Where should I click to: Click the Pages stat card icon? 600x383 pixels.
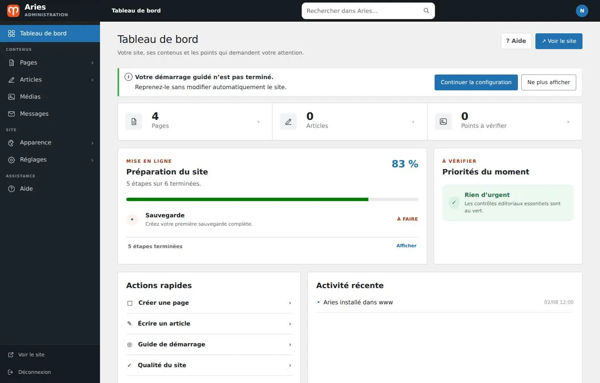(134, 122)
